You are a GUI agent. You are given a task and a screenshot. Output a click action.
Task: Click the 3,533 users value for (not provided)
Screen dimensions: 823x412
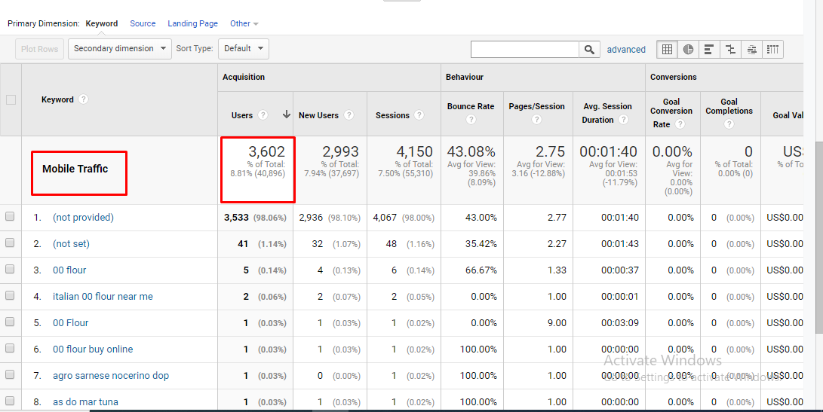point(236,217)
